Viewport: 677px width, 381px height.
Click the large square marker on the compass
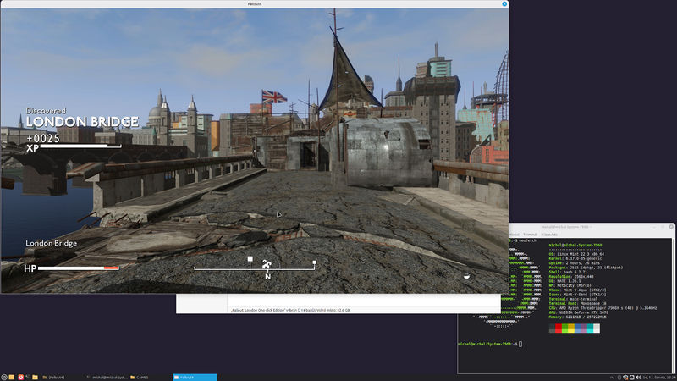250,259
